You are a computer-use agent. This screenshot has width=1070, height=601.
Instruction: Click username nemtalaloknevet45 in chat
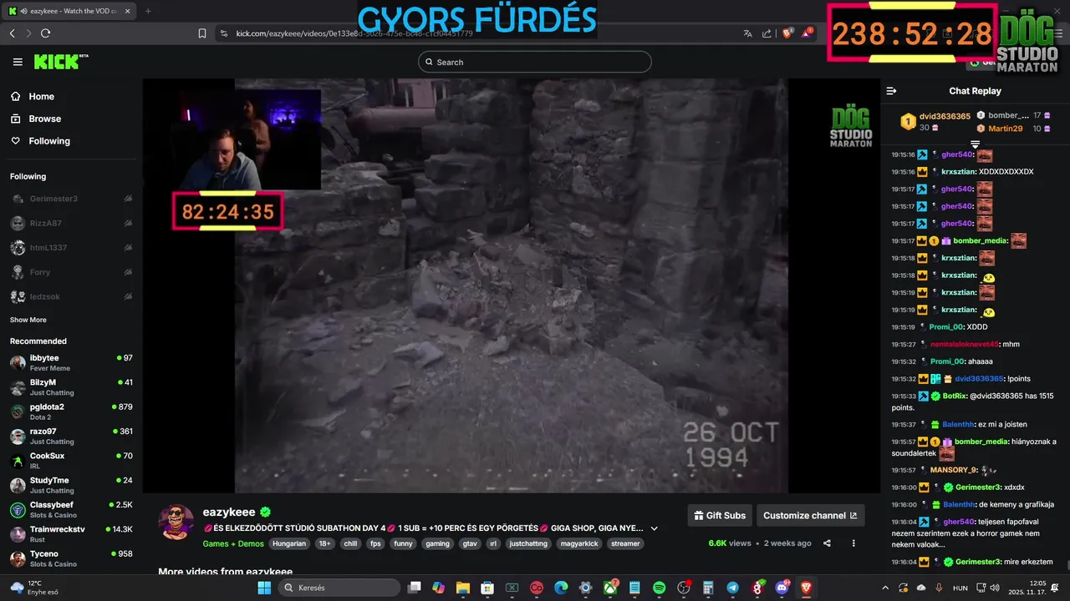tap(964, 344)
